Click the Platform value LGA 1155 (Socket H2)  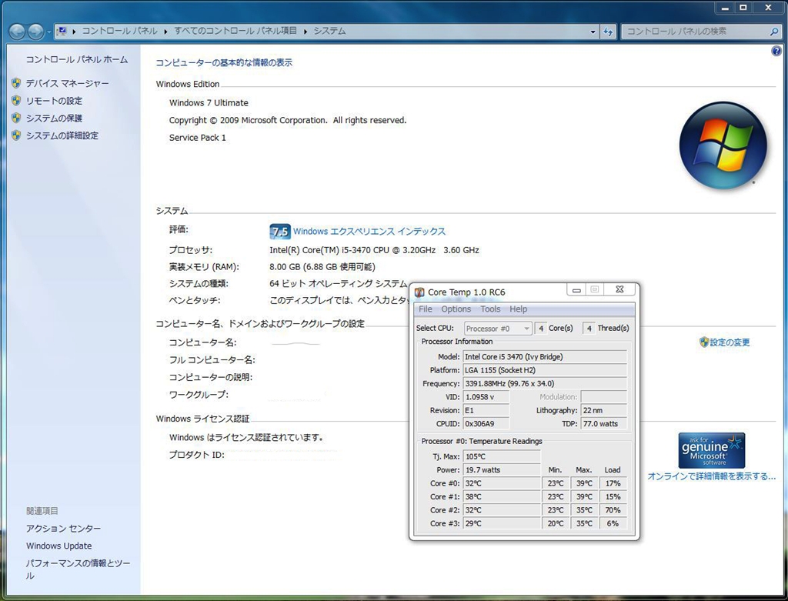coord(545,370)
